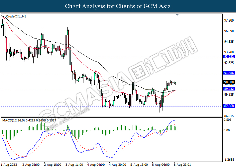
Task: Click the 91.486 price level label
Action: (x=229, y=73)
